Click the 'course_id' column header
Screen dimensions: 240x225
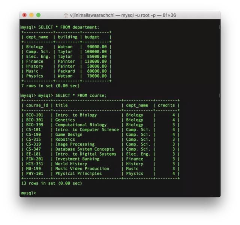[36, 105]
